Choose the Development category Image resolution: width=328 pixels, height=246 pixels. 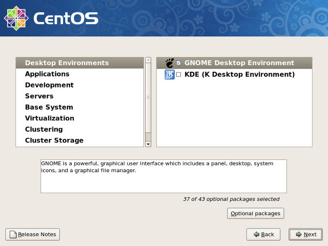click(x=80, y=85)
